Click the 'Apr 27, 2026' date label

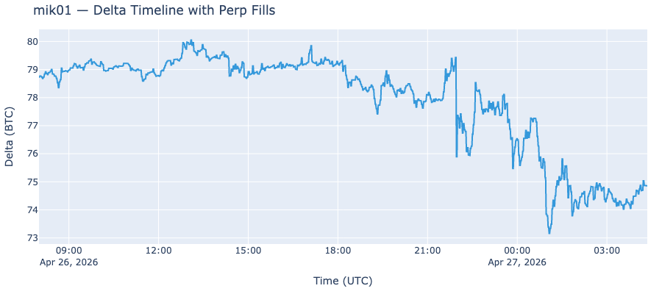pyautogui.click(x=517, y=262)
